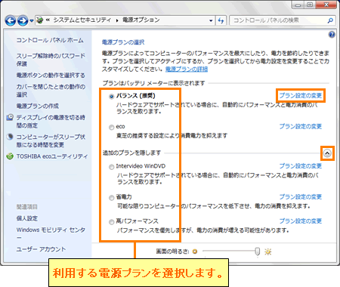Click the Forward navigation arrow
The image size is (340, 287).
[x=23, y=20]
